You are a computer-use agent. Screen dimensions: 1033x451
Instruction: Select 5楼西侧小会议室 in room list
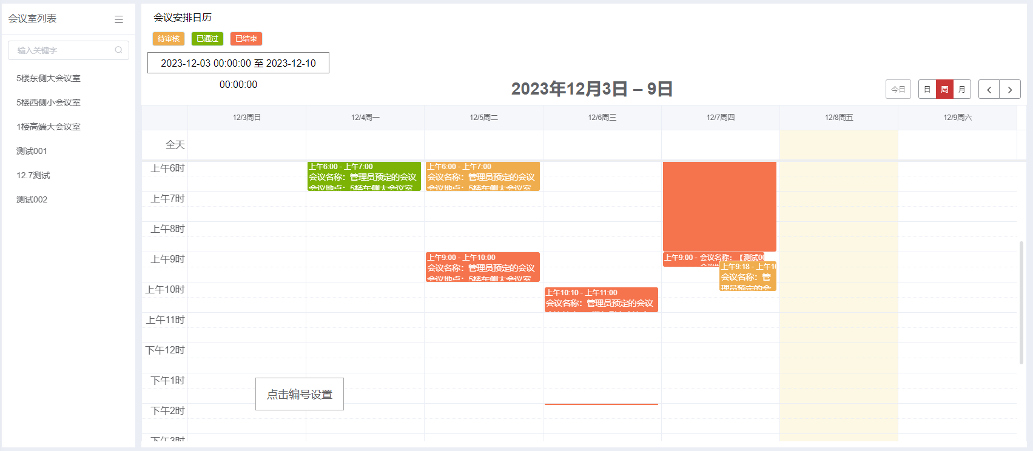tap(49, 102)
